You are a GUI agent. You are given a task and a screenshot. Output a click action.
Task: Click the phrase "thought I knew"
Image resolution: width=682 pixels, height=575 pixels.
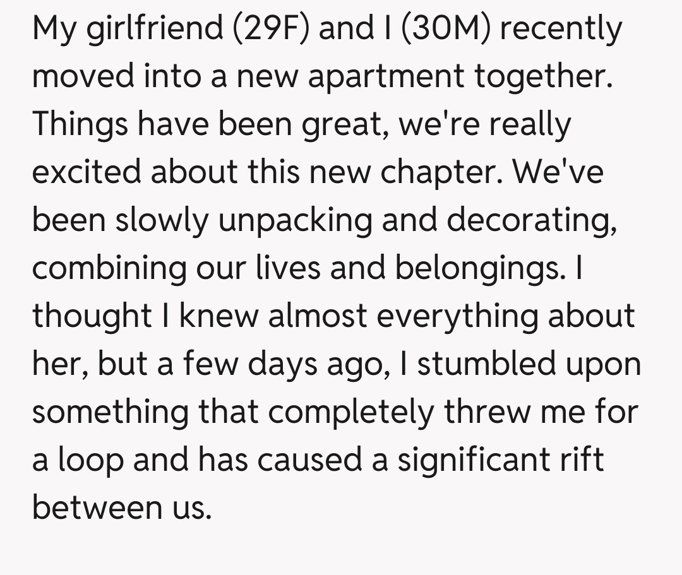146,316
